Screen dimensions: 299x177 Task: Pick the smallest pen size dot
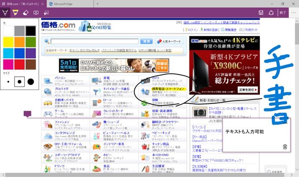[x=8, y=81]
